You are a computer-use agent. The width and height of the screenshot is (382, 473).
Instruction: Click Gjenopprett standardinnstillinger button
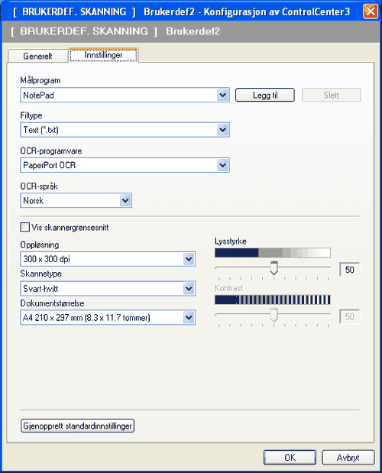[x=77, y=426]
